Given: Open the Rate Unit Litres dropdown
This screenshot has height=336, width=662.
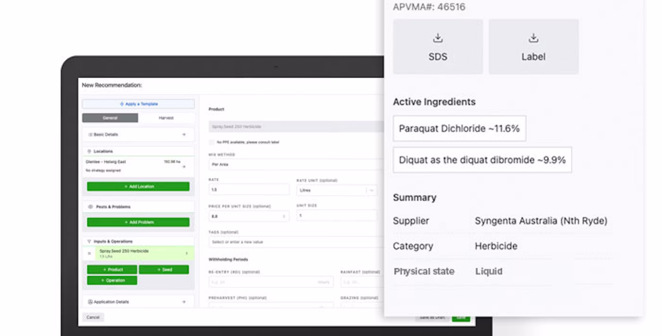Looking at the screenshot, I should point(337,190).
